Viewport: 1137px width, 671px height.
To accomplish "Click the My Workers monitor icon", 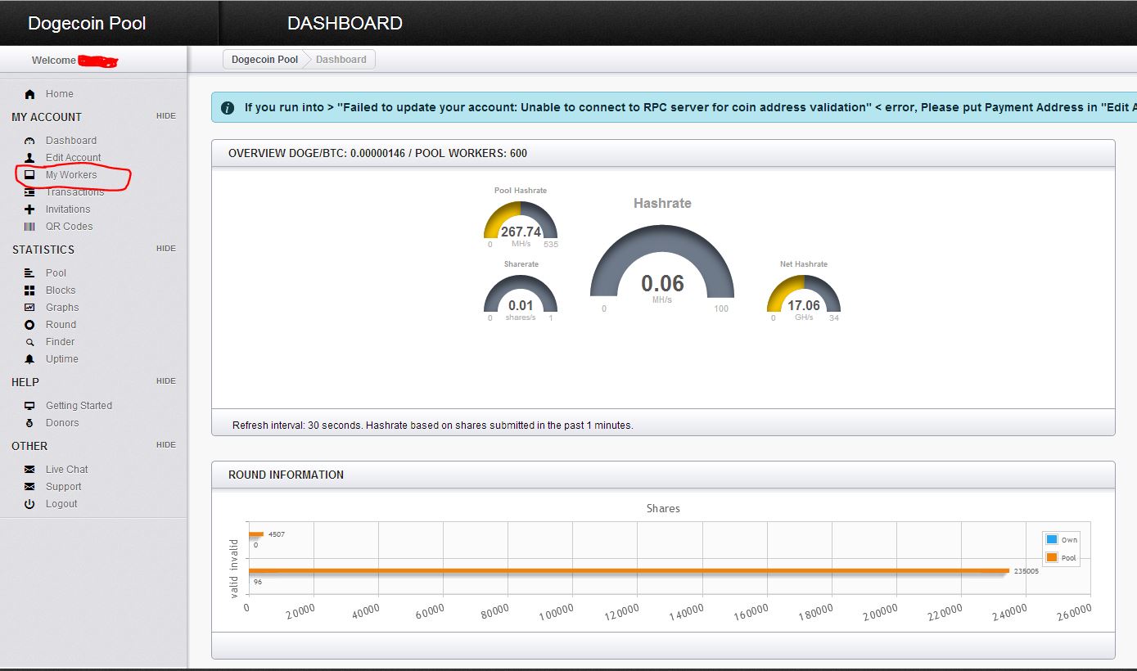I will (30, 175).
